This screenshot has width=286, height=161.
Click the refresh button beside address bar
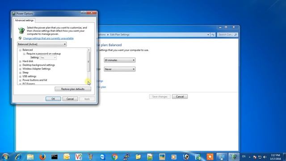(213, 34)
